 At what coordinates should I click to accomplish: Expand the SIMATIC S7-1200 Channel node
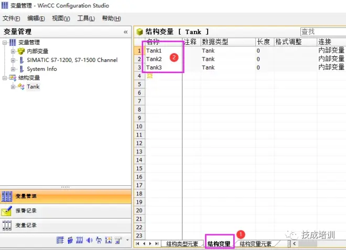pos(13,60)
